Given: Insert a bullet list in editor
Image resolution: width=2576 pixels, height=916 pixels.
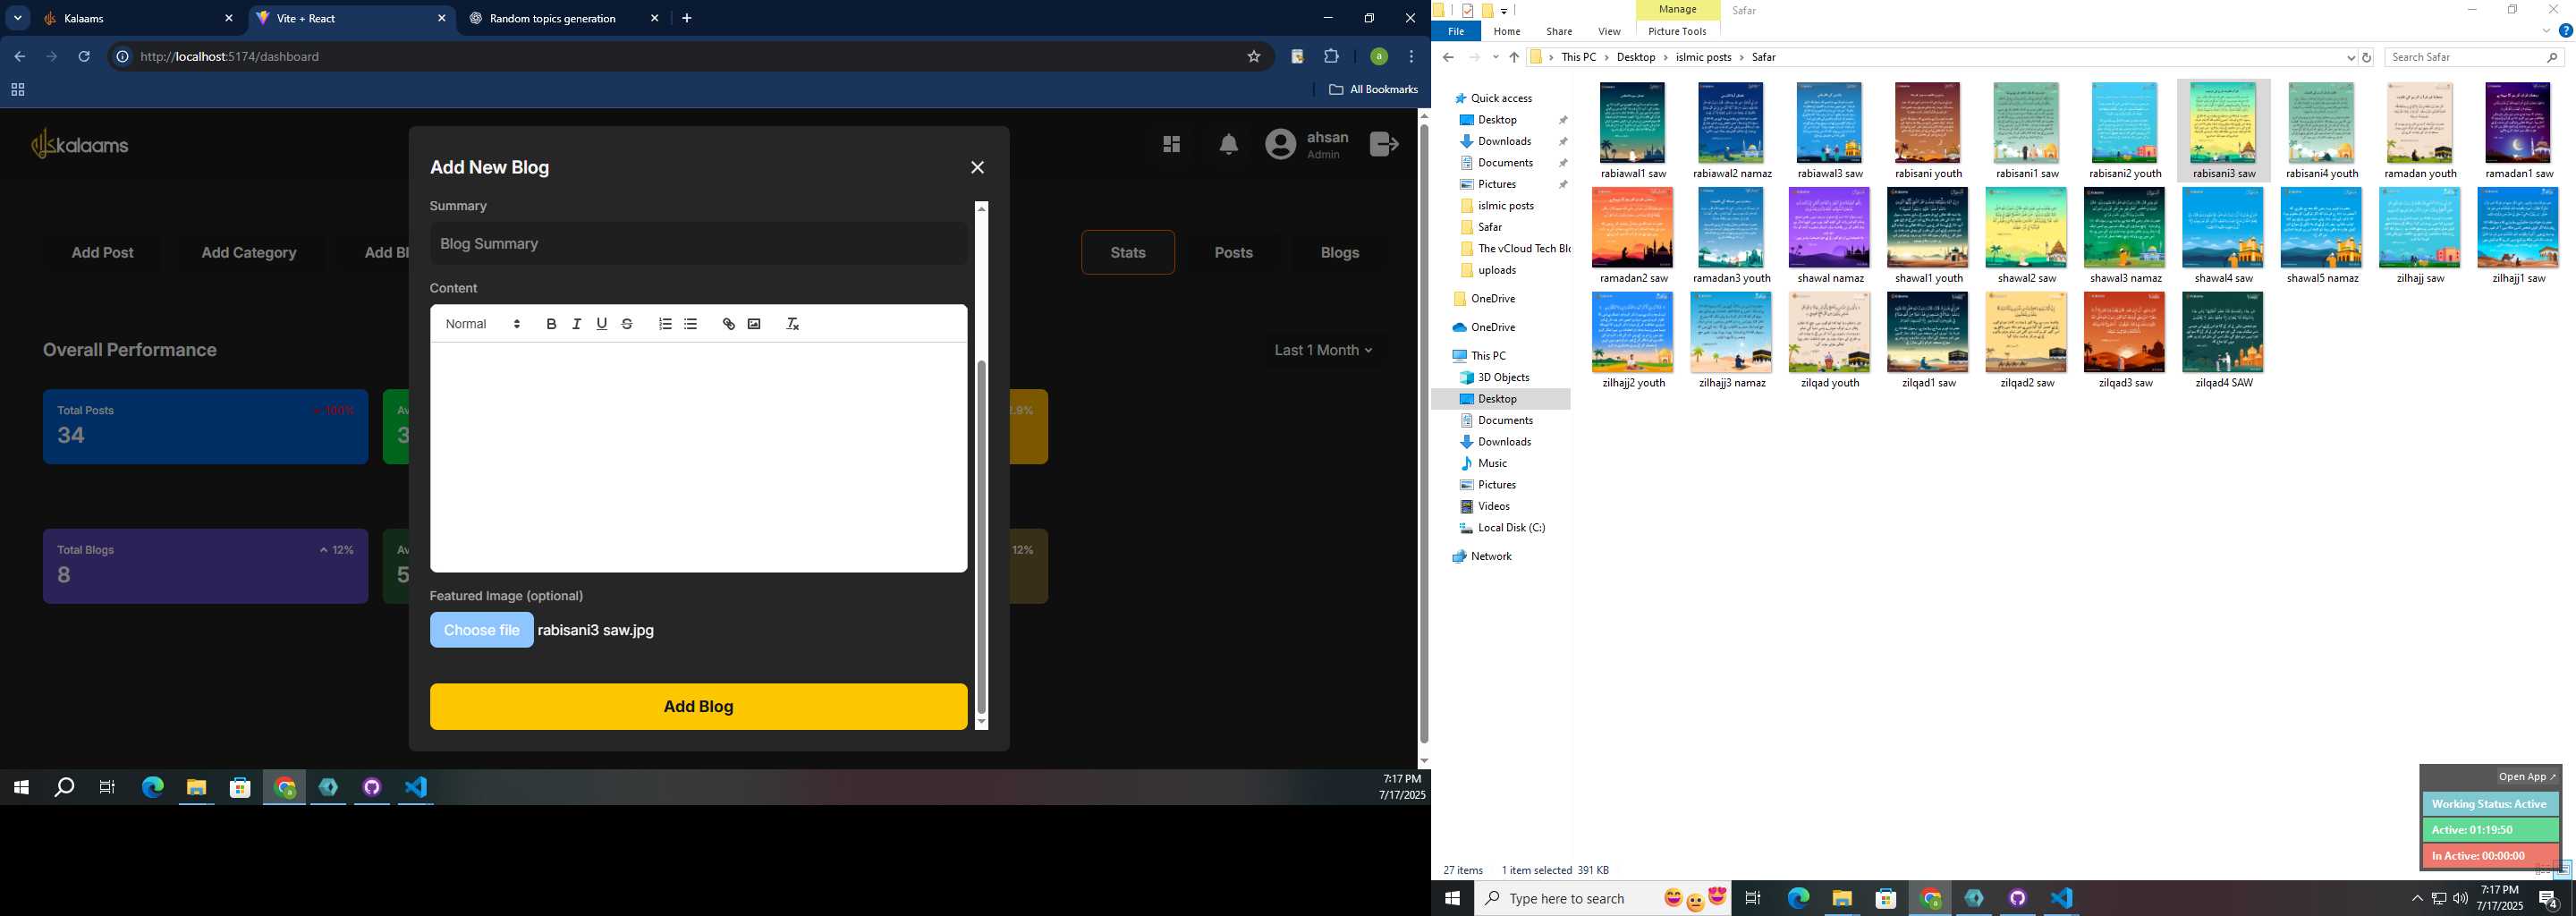Looking at the screenshot, I should (x=690, y=324).
